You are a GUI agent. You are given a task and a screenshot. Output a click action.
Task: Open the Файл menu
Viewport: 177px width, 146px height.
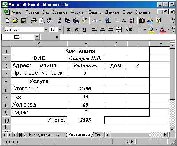pos(17,12)
